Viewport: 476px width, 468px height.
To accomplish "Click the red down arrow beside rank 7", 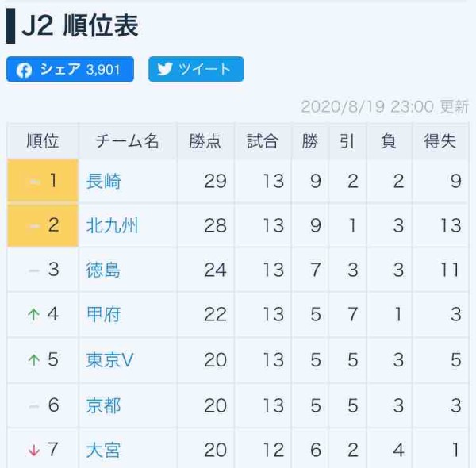I will (33, 451).
